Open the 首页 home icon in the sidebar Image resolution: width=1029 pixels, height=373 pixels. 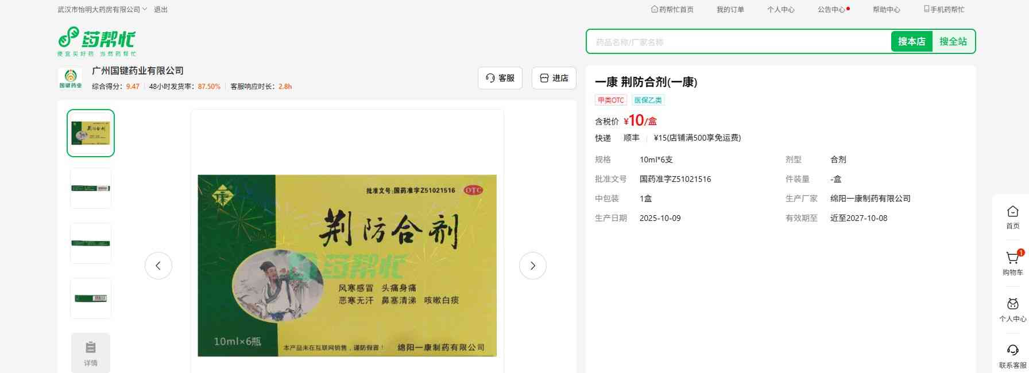pyautogui.click(x=1013, y=211)
